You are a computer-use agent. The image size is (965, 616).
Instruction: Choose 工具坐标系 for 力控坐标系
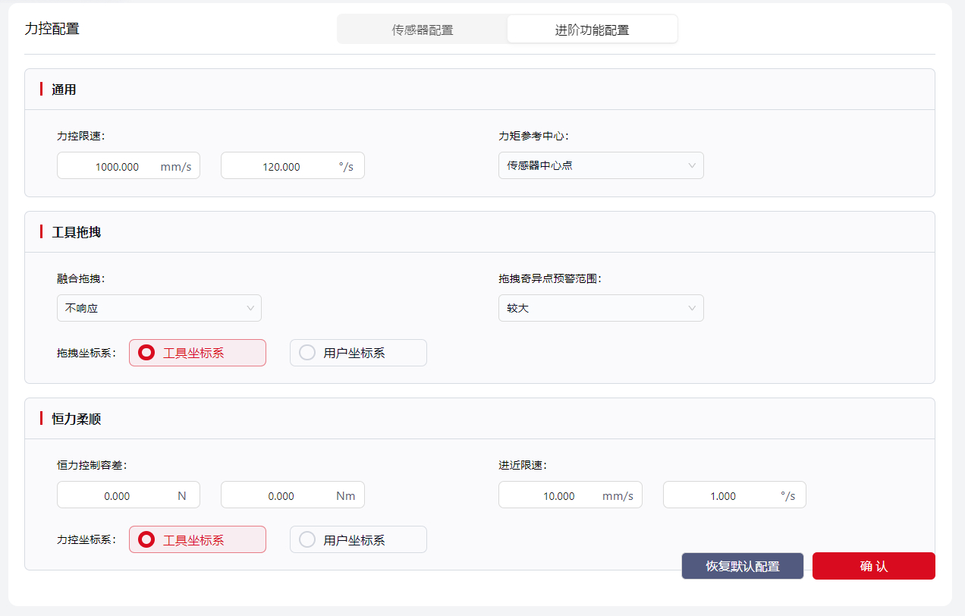pyautogui.click(x=197, y=539)
